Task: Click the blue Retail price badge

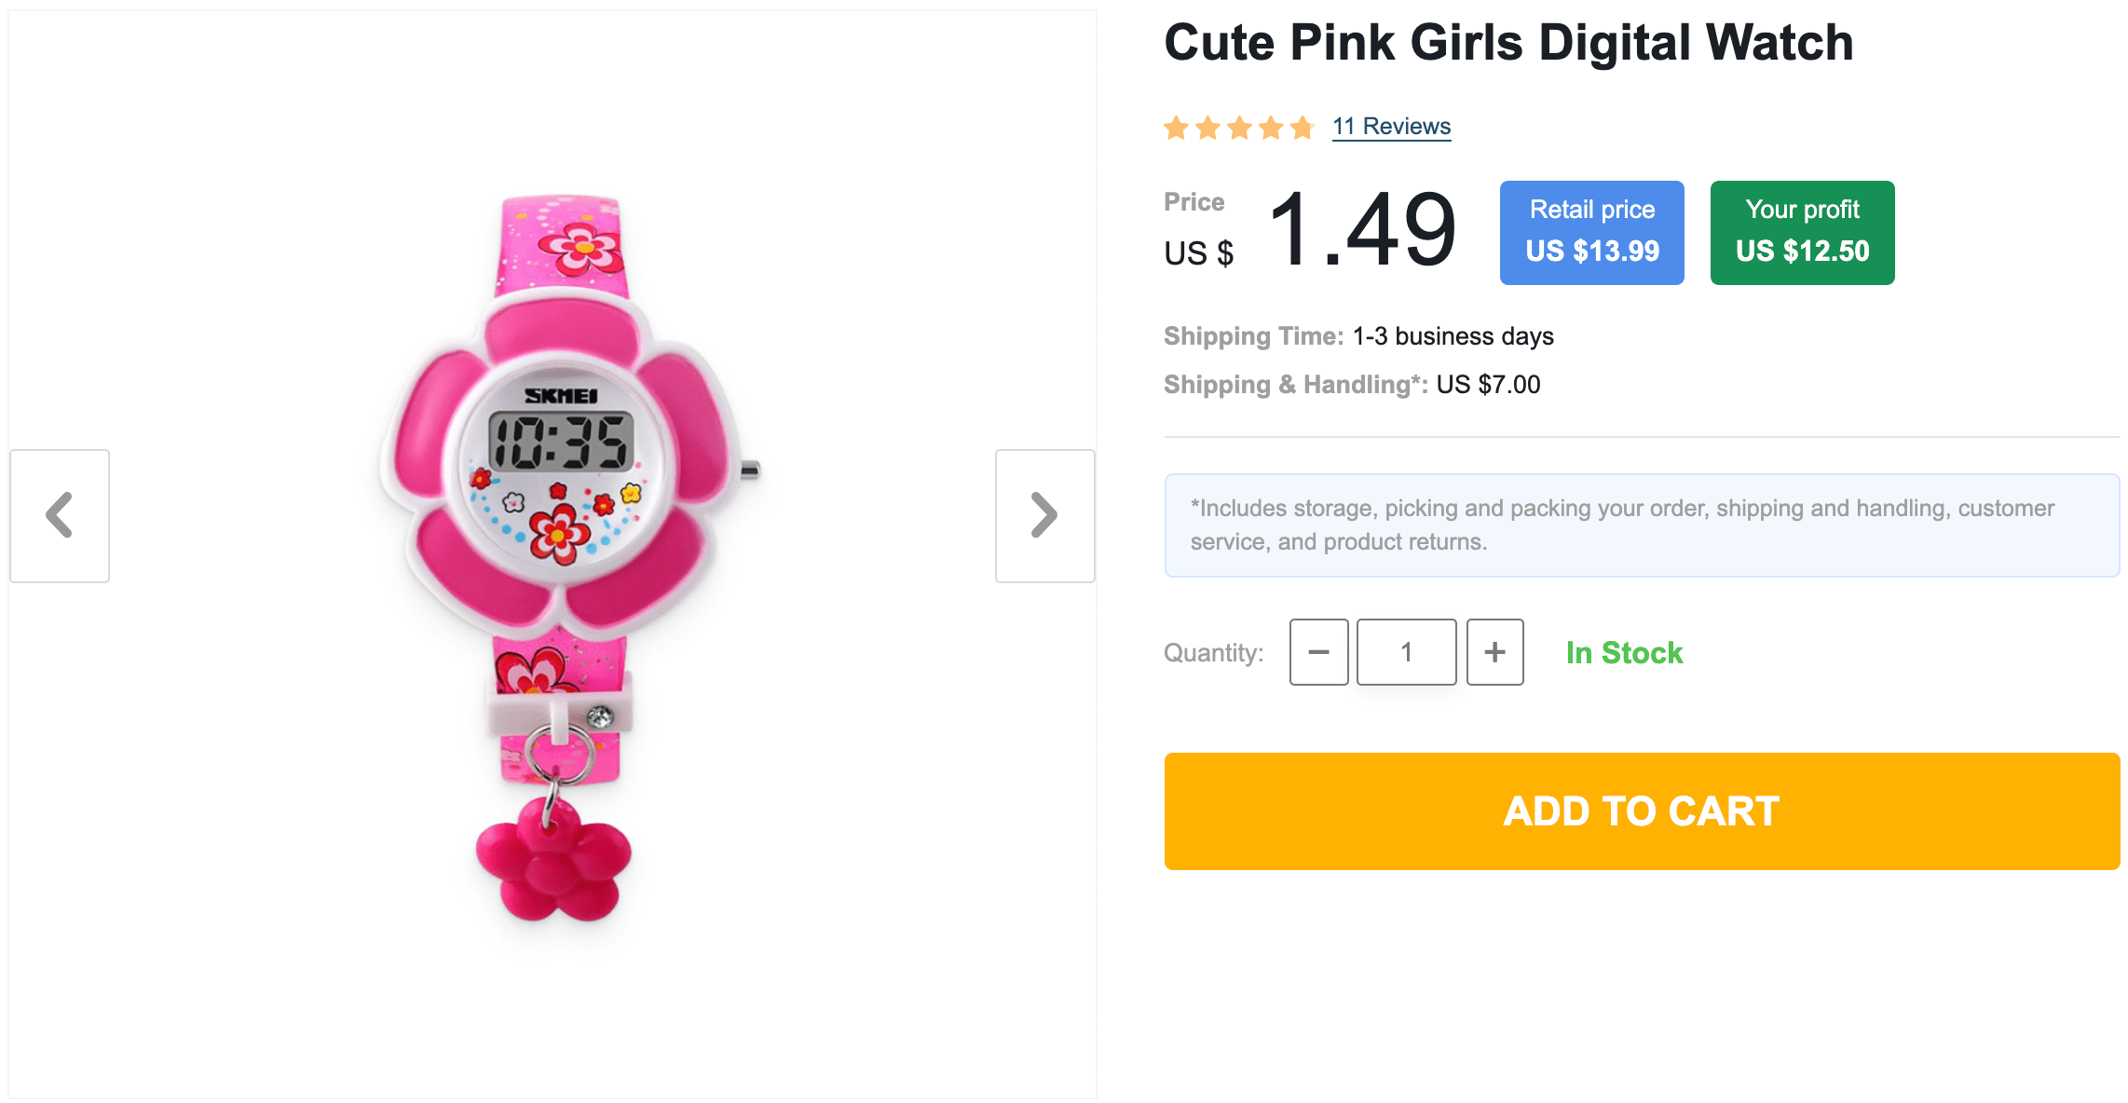Action: coord(1591,232)
